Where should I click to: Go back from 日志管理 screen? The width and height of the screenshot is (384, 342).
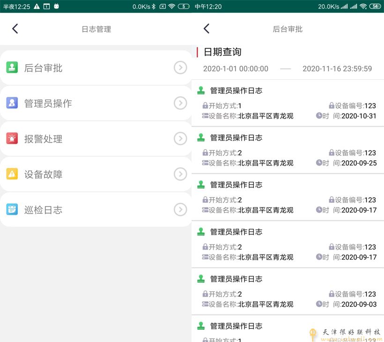(15, 29)
